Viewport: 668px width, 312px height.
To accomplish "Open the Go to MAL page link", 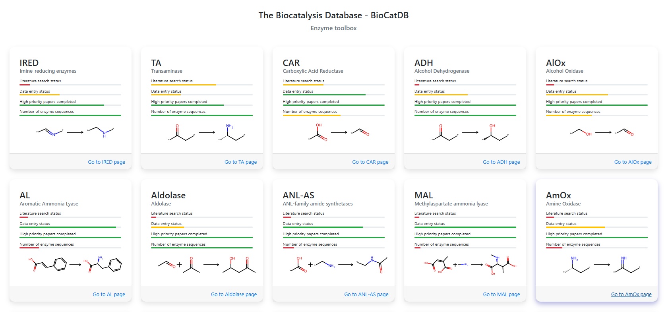I will tap(501, 295).
